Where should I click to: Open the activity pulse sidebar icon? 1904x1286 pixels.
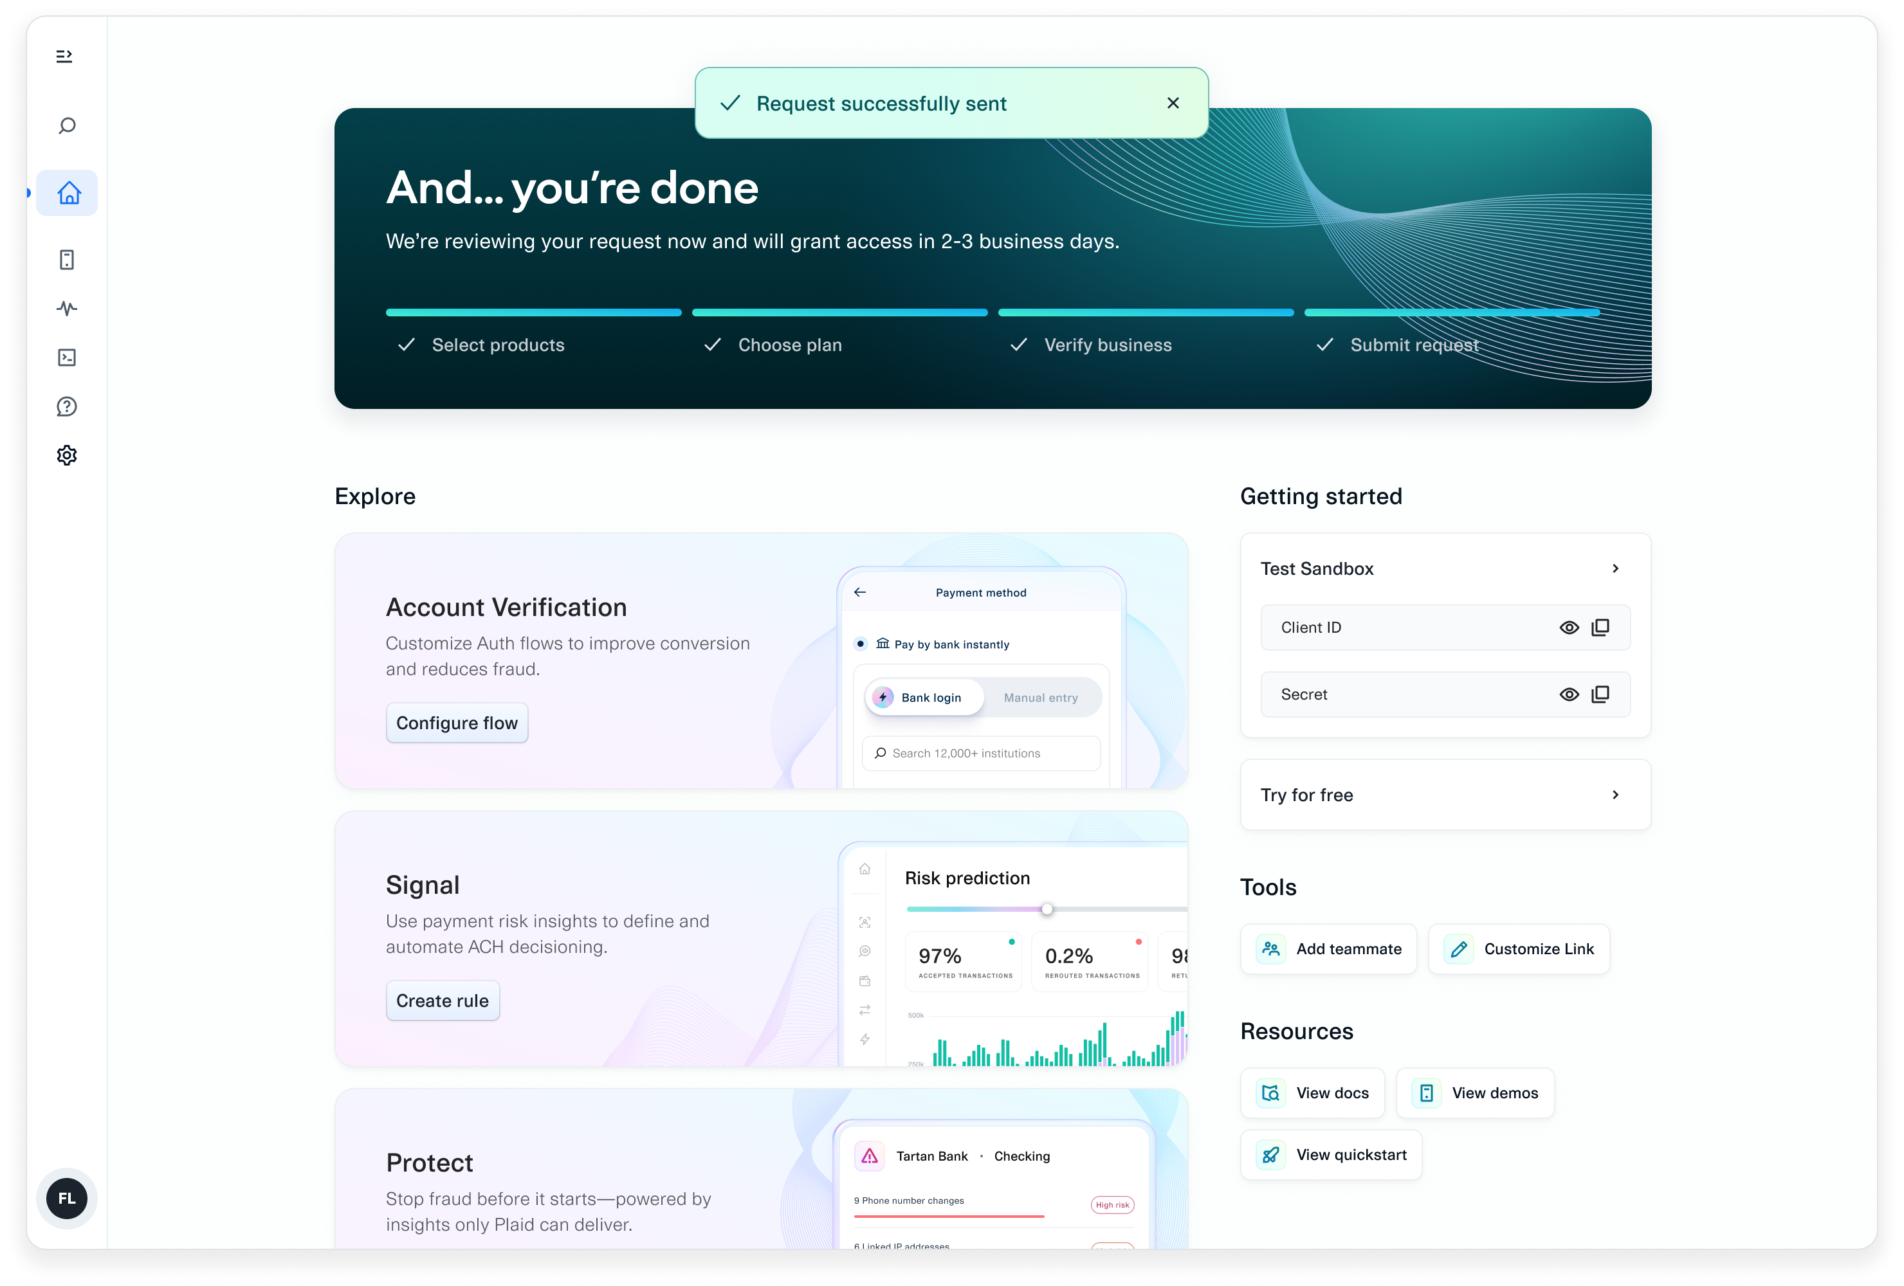click(x=67, y=308)
